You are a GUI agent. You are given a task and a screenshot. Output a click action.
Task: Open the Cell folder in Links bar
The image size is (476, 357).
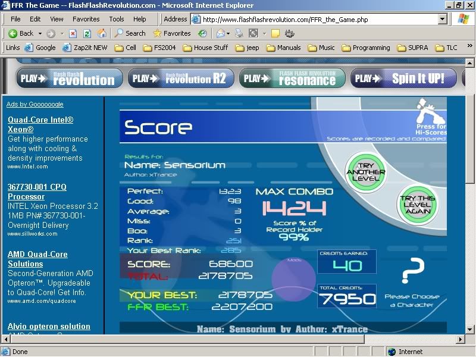point(126,48)
